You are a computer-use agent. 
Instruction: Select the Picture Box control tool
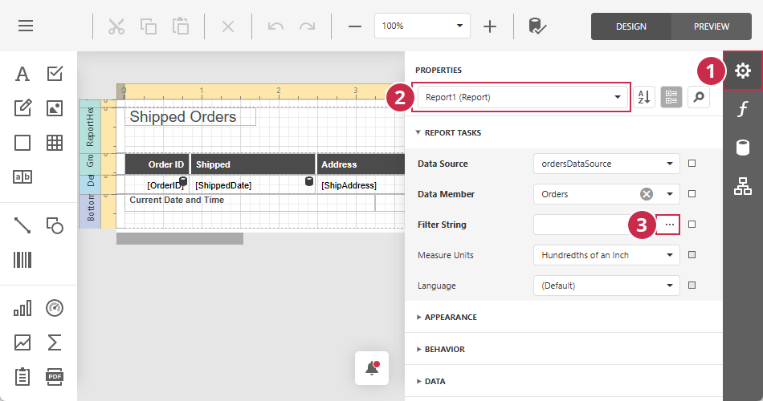[x=55, y=108]
